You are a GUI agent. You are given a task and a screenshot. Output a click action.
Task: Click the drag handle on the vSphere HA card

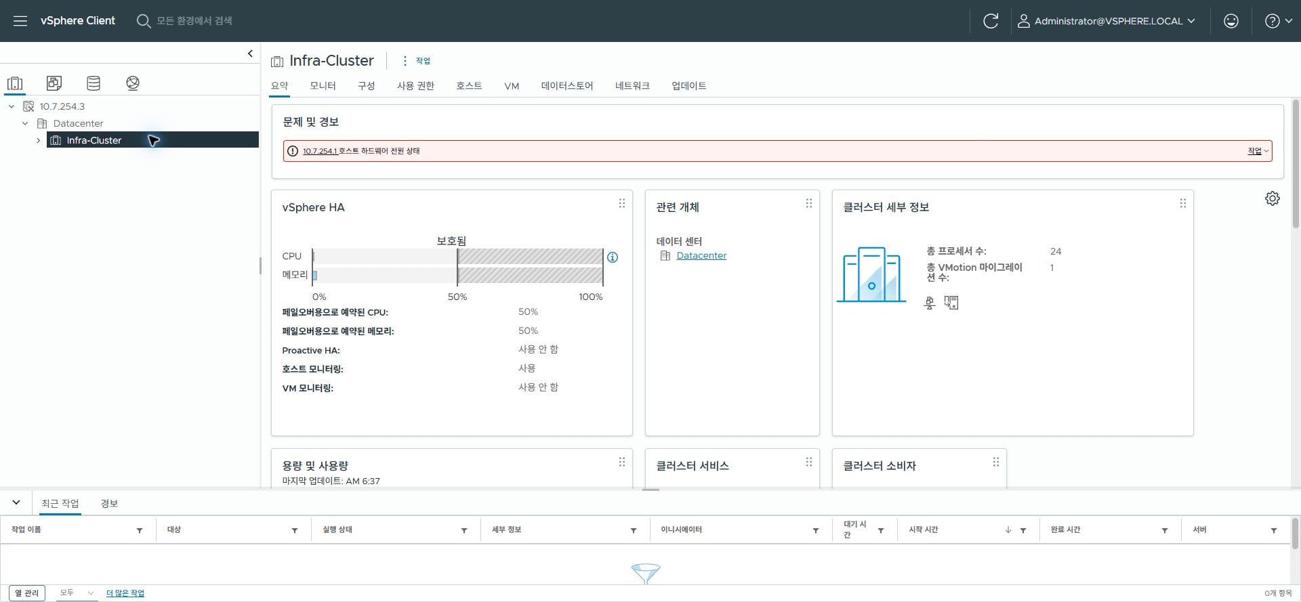pos(622,203)
